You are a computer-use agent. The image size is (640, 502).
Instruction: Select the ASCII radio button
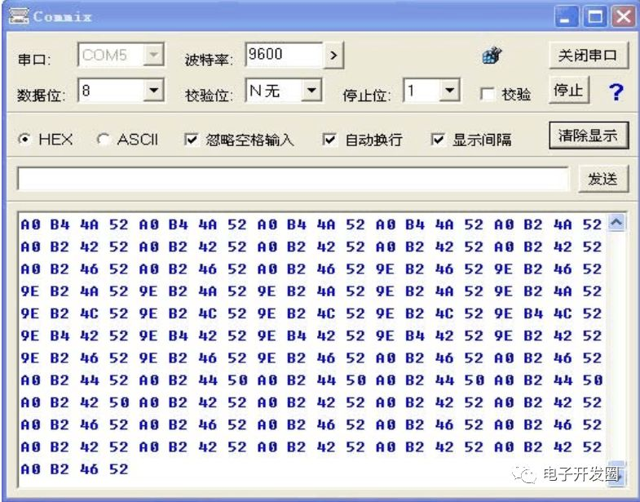pyautogui.click(x=103, y=140)
